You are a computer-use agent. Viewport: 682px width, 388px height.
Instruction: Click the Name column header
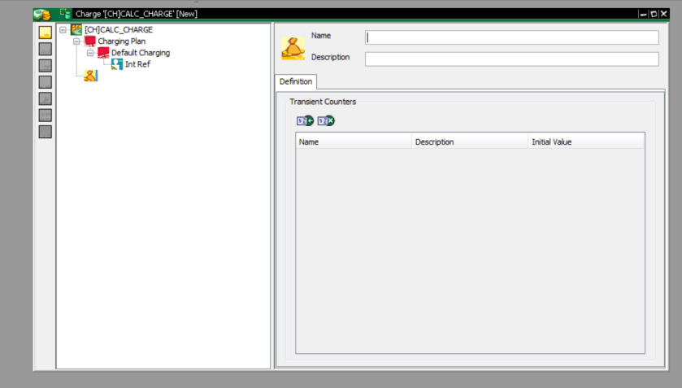click(x=354, y=142)
